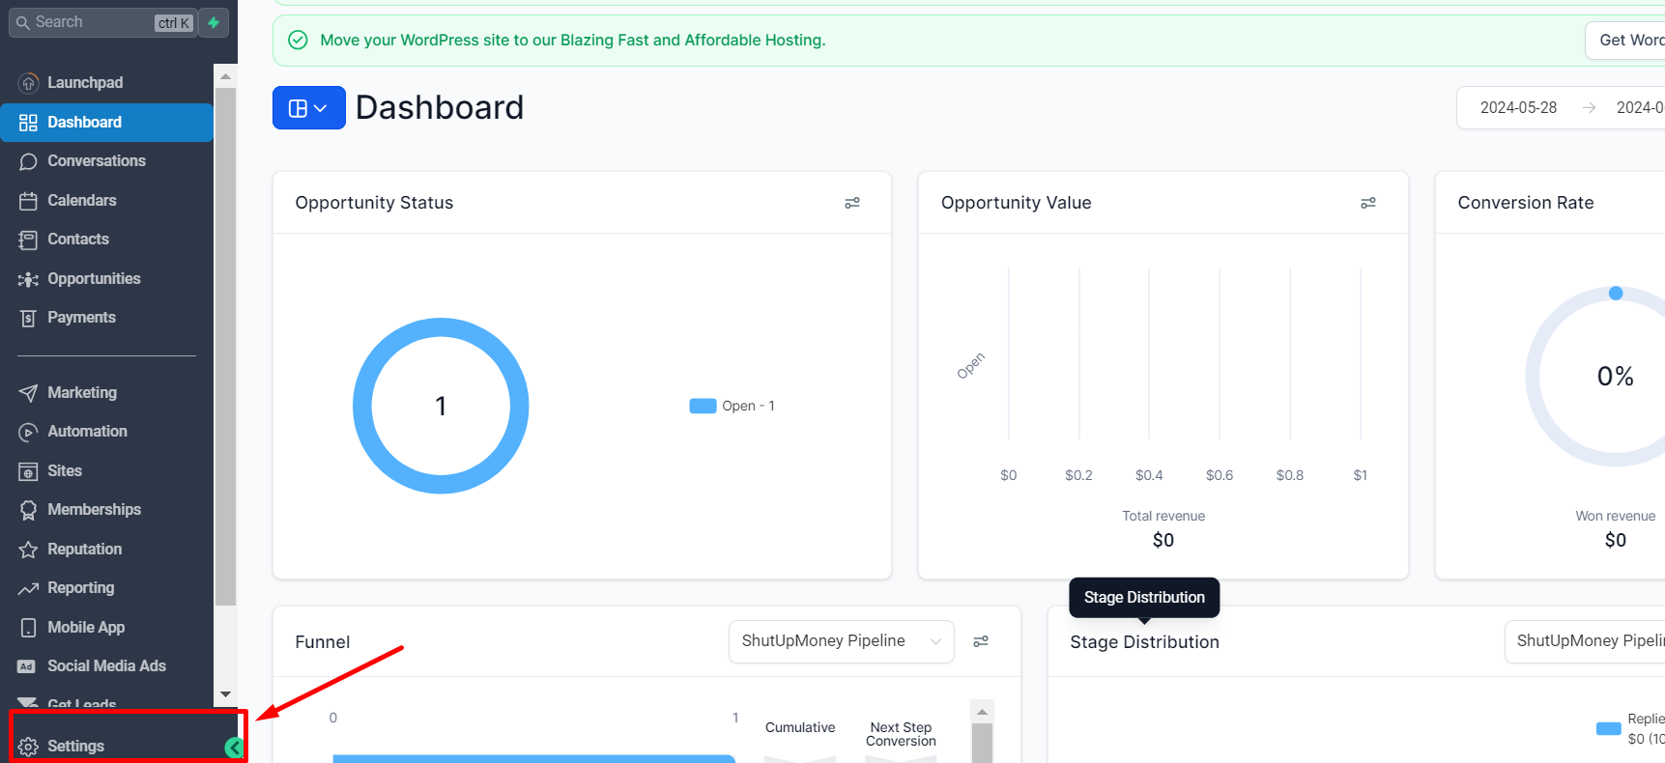
Task: Open Funnel widget filter settings icon
Action: 981,641
